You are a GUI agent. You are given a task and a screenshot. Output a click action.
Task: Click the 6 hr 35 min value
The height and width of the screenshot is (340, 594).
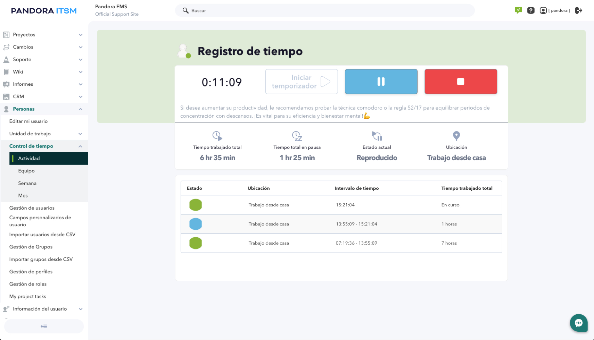(217, 158)
